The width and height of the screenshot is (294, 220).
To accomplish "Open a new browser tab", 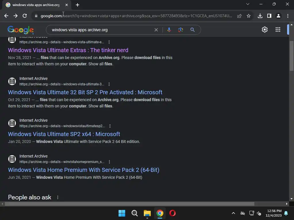I will (x=78, y=5).
